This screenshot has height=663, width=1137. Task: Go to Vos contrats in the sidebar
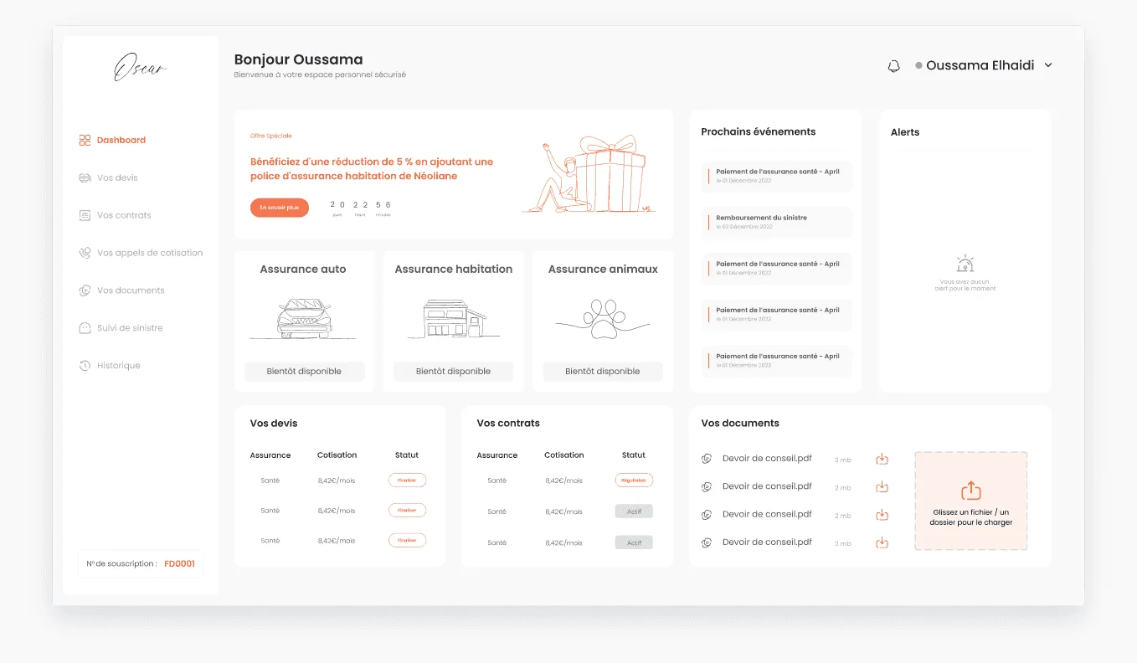[x=124, y=215]
